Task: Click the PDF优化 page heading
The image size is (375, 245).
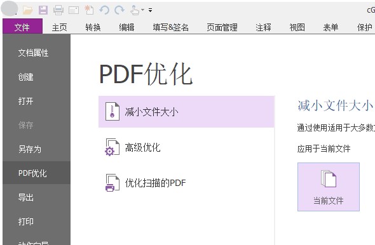Action: [146, 74]
